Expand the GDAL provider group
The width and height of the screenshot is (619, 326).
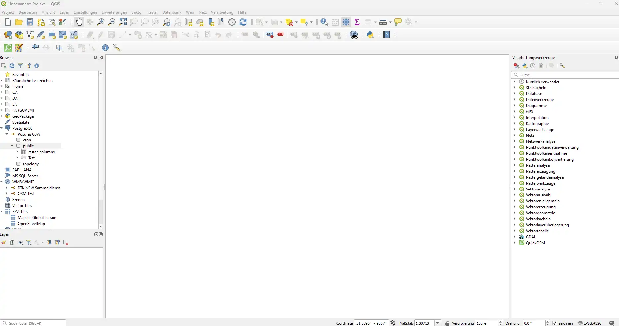(x=515, y=237)
